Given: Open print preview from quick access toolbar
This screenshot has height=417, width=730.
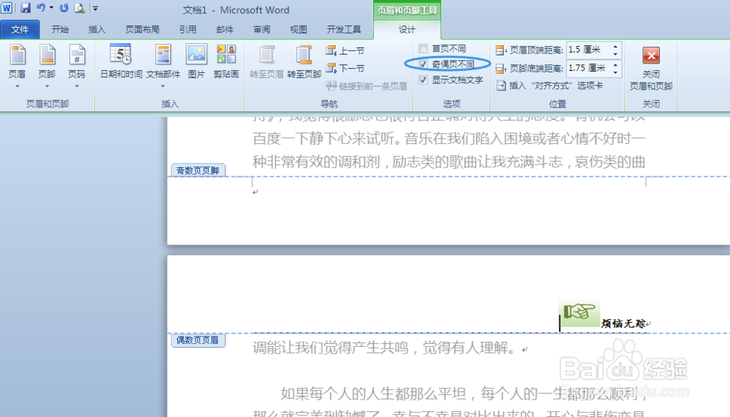Looking at the screenshot, I should [80, 8].
